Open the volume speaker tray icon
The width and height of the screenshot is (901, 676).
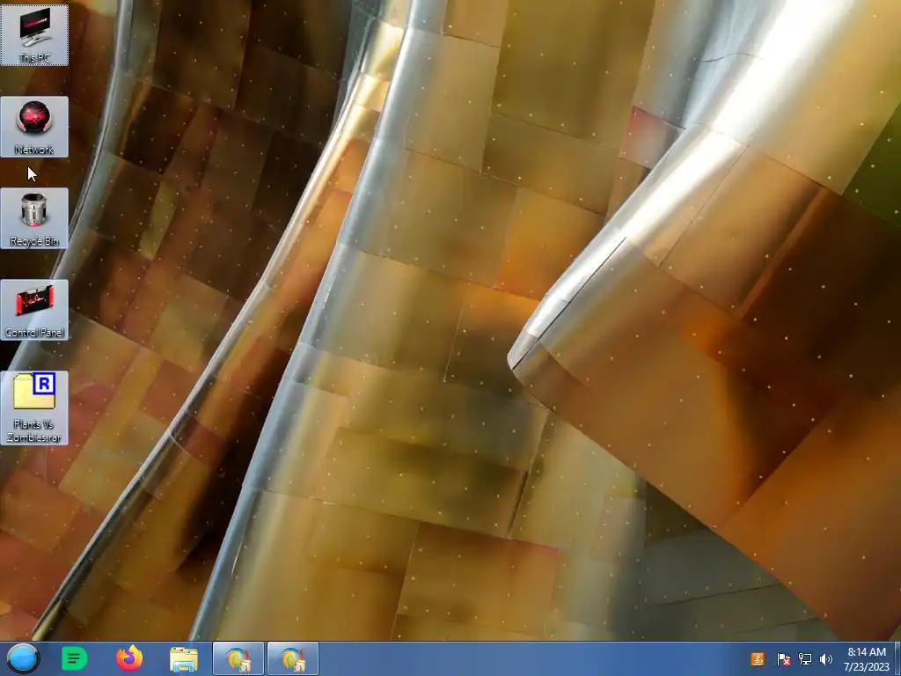point(826,659)
